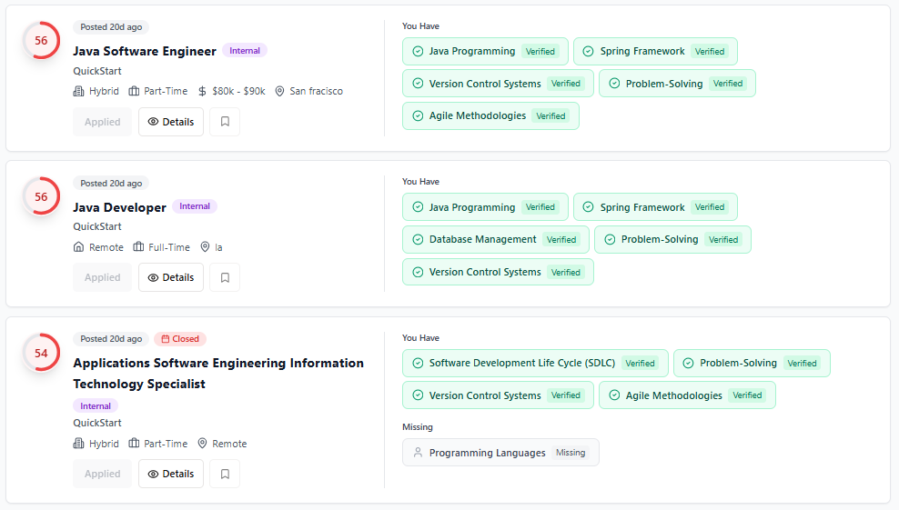
Task: Open the Java Software Engineer job title
Action: [145, 51]
